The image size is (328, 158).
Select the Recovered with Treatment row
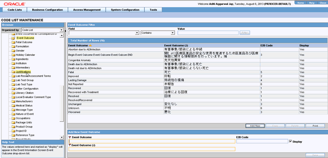tap(197, 92)
